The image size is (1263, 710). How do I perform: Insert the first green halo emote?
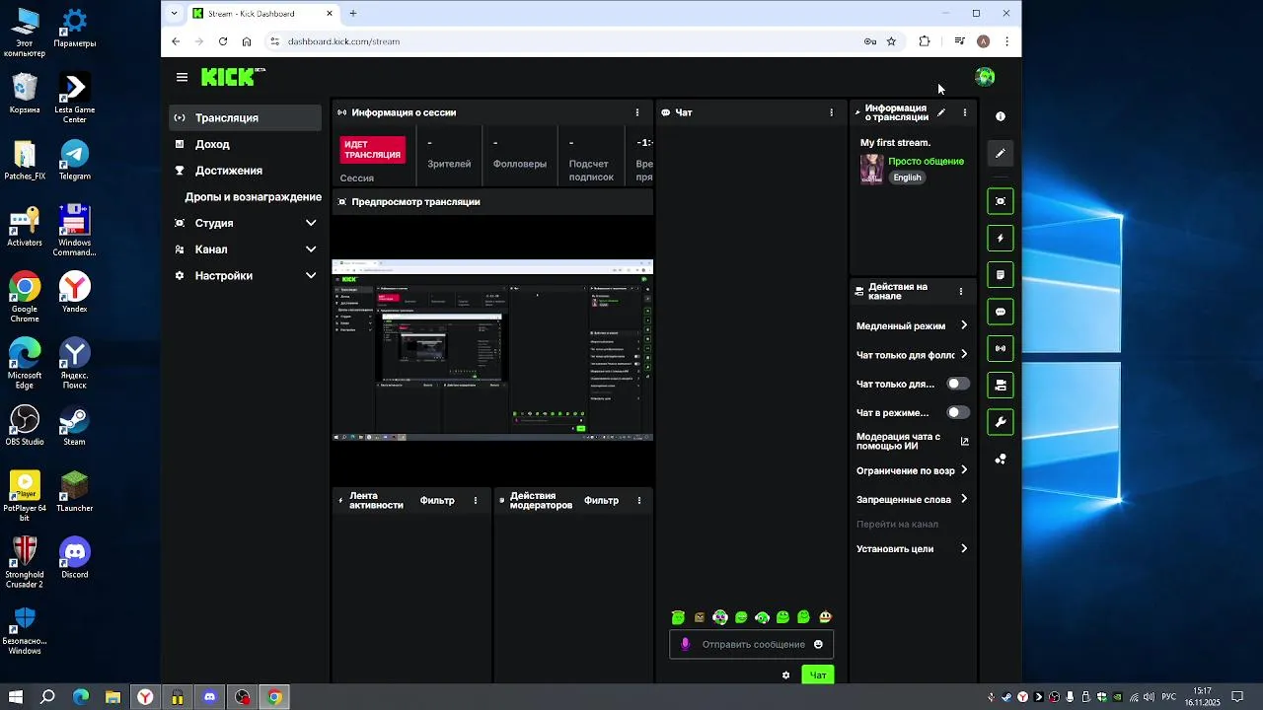[x=678, y=617]
